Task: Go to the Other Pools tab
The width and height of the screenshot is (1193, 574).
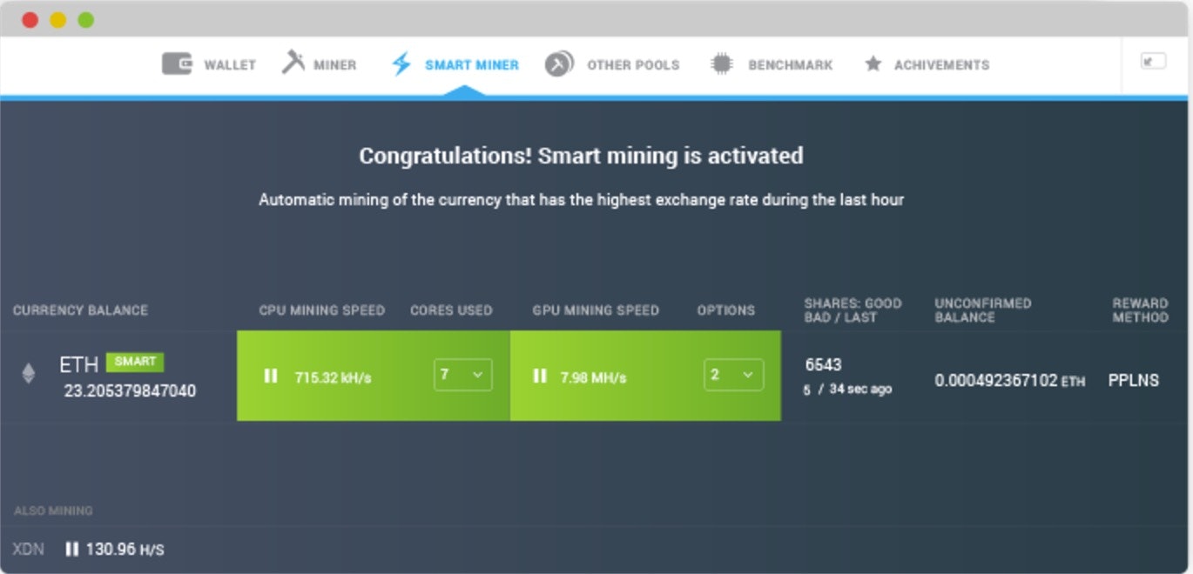Action: coord(612,64)
